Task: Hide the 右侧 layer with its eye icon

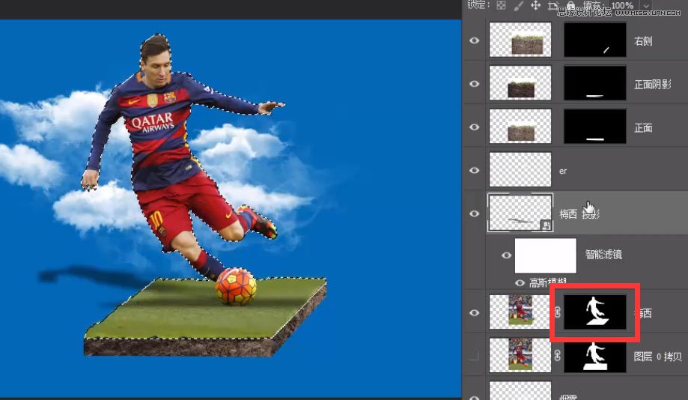Action: click(x=474, y=40)
